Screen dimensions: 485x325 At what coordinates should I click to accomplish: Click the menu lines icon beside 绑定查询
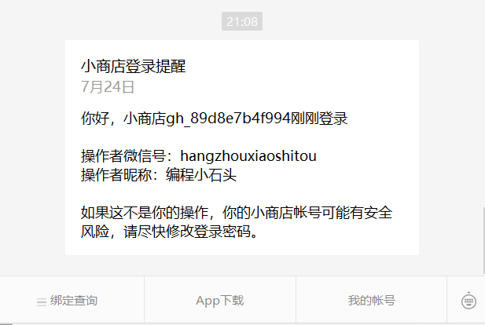(x=42, y=301)
